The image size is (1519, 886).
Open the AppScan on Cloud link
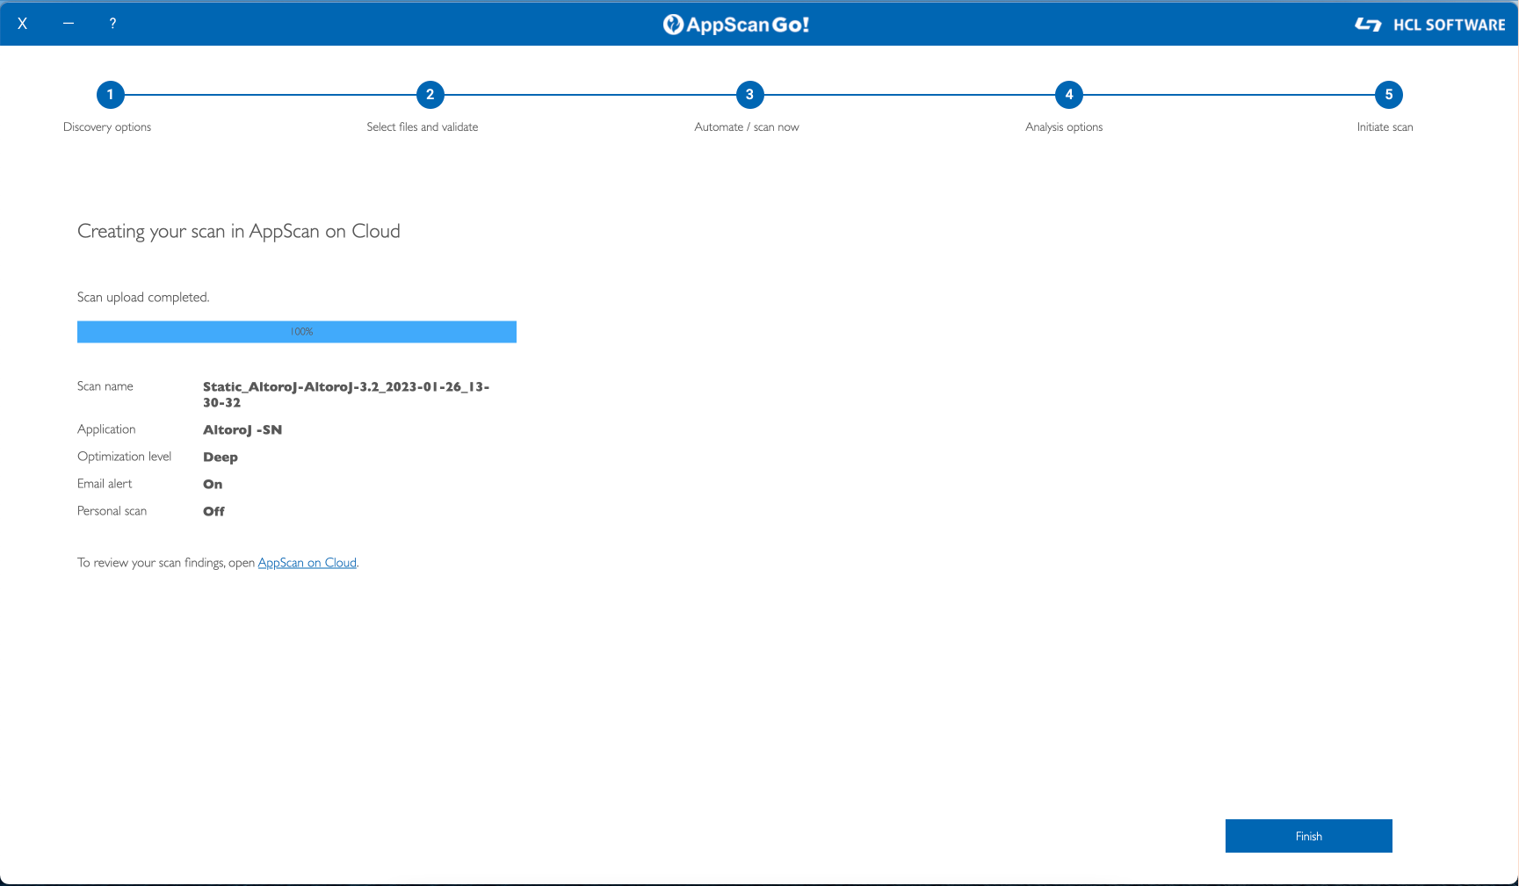pos(307,563)
